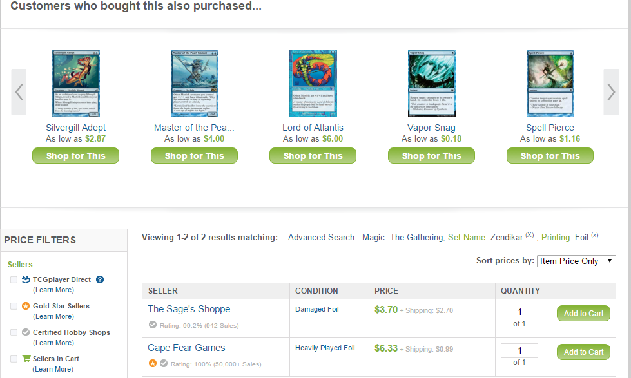This screenshot has height=378, width=631.
Task: Check the Gold Star Sellers filter
Action: point(14,306)
